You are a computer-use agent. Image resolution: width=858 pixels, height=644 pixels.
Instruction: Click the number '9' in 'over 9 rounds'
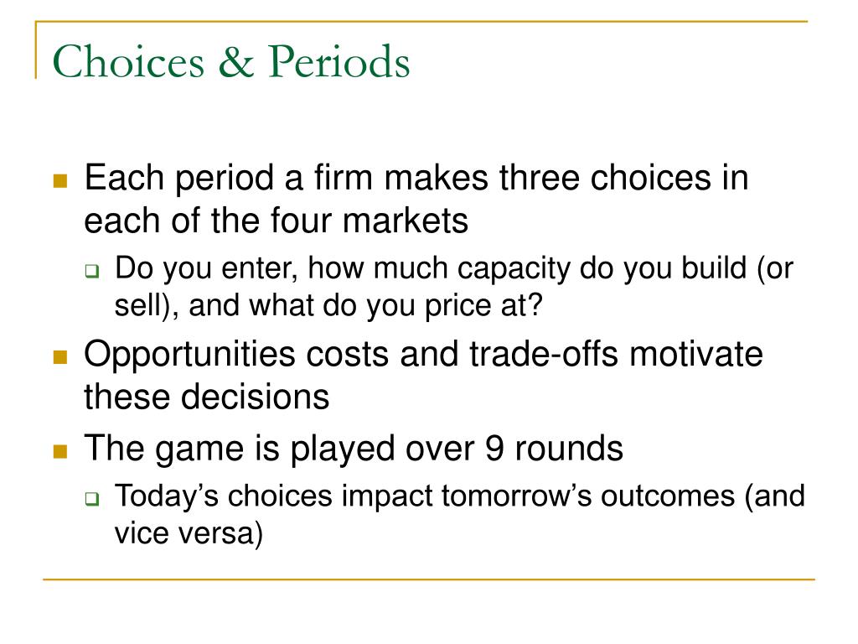point(494,449)
